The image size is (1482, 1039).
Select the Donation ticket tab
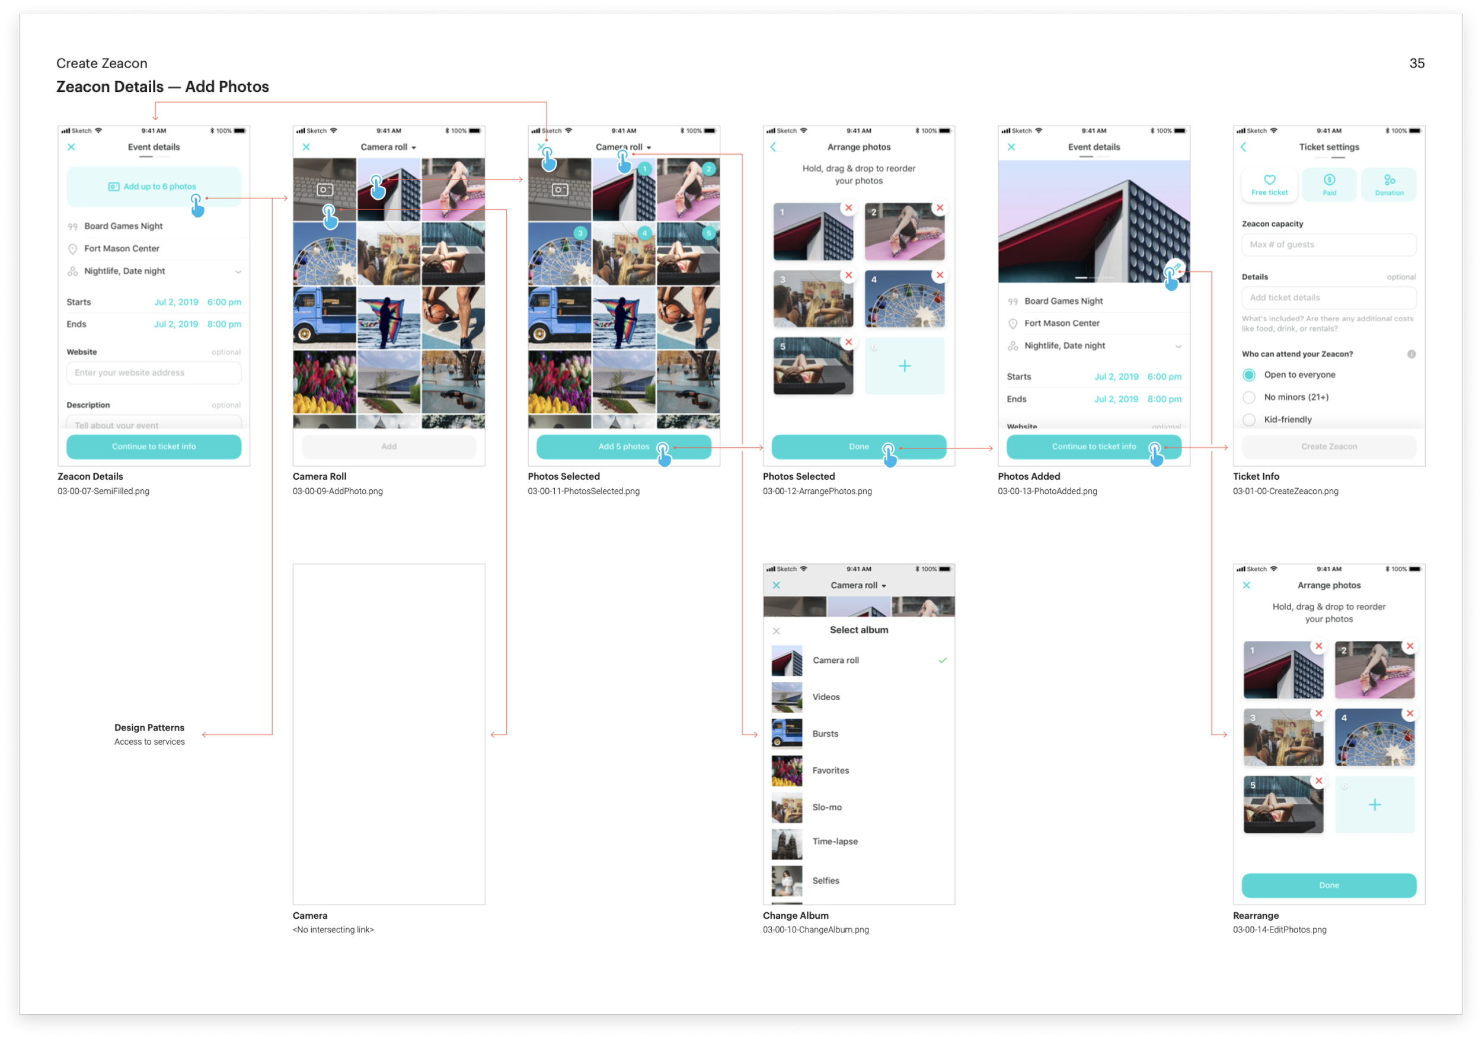1389,185
